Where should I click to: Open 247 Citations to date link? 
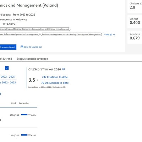coord(55,77)
